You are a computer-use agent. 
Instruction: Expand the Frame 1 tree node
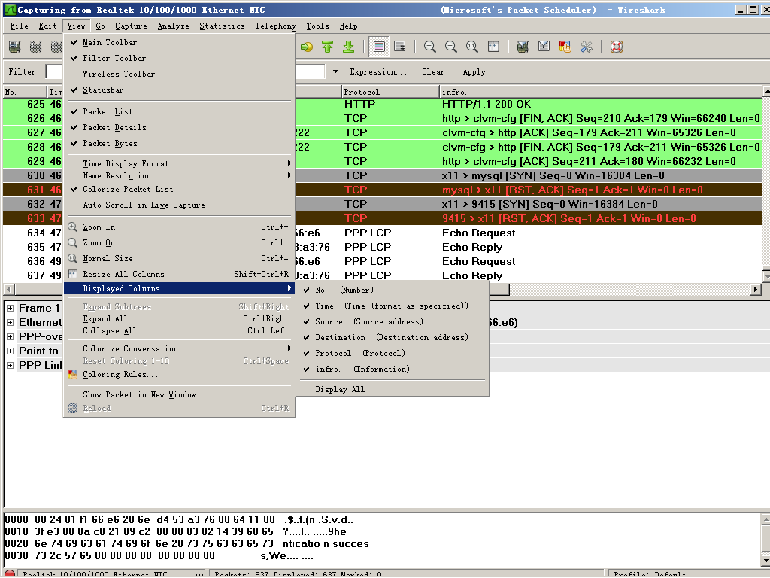tap(10, 308)
